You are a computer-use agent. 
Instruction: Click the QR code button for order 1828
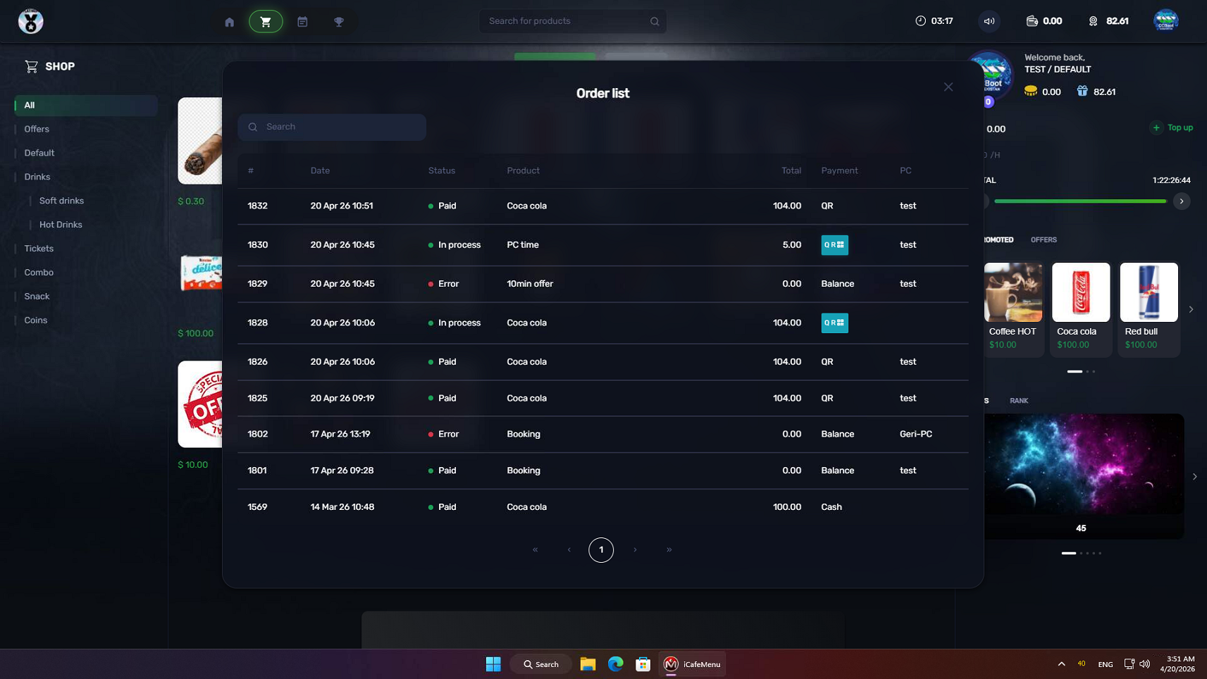click(x=834, y=323)
